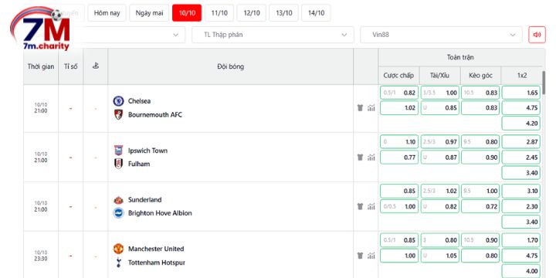Bet Fulham handicap at 0.77
Screen dimensions: 556x278
point(399,157)
